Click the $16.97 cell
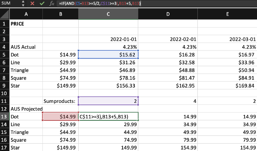The image size is (257, 151). [227, 55]
